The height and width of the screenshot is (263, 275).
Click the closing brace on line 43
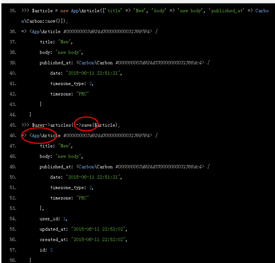pos(41,104)
